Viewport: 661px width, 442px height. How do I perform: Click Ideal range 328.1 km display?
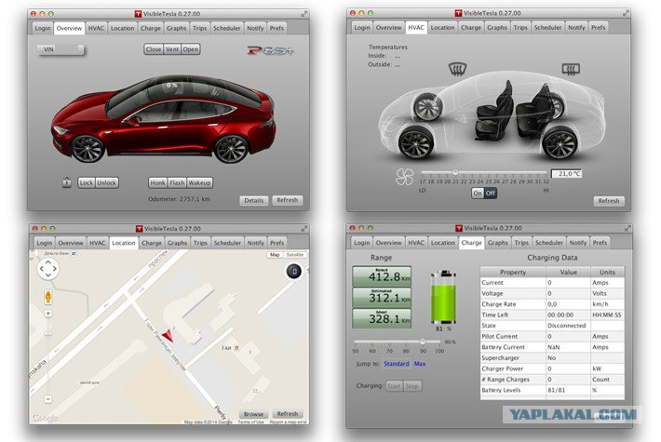click(382, 318)
